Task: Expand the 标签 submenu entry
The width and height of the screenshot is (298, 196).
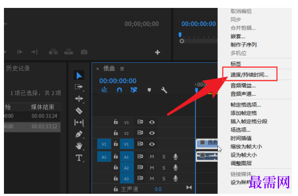Action: (x=235, y=64)
